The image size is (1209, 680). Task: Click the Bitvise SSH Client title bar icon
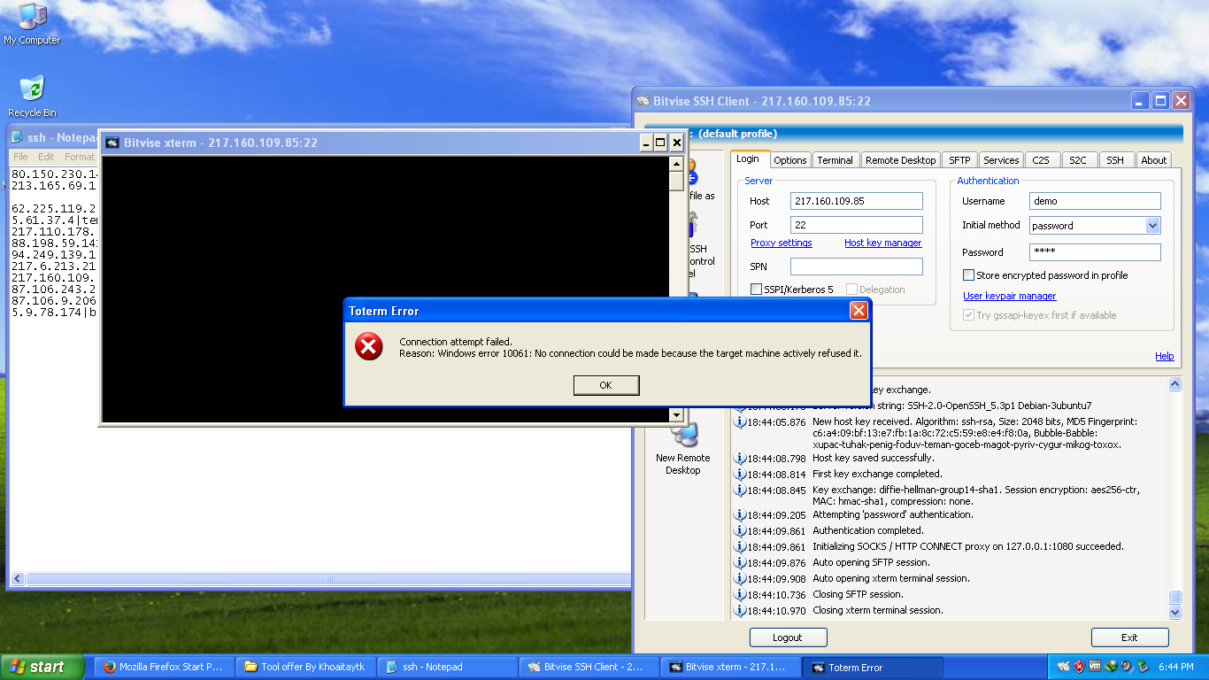[x=643, y=101]
